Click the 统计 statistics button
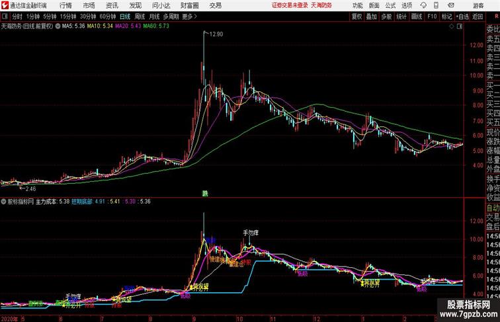The width and height of the screenshot is (500, 322). (401, 17)
